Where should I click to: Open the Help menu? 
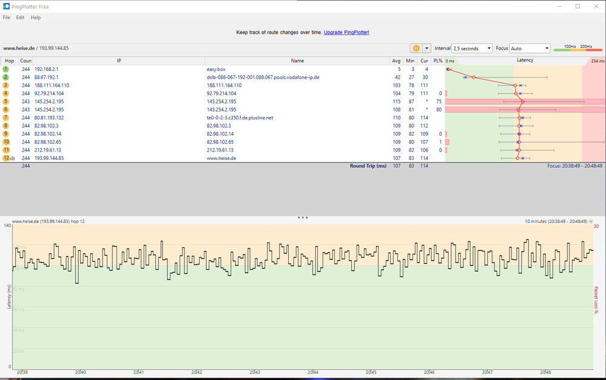pyautogui.click(x=36, y=18)
